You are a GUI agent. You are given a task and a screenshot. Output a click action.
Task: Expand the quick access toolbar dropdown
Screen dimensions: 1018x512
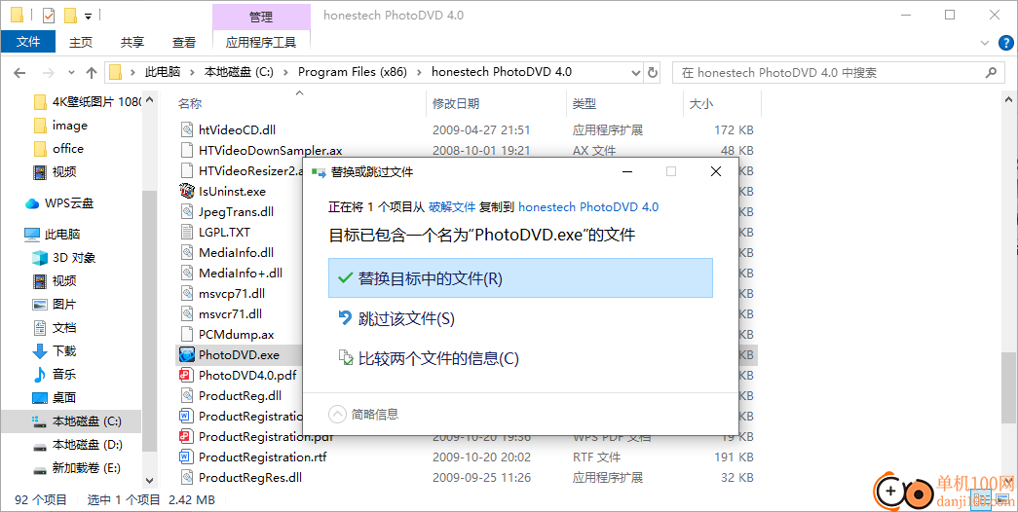(89, 15)
